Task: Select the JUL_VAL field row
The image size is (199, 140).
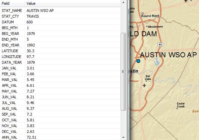Action: [x=60, y=103]
